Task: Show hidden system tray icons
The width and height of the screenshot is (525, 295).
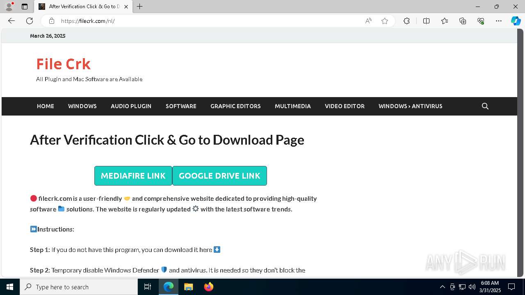Action: [x=442, y=287]
